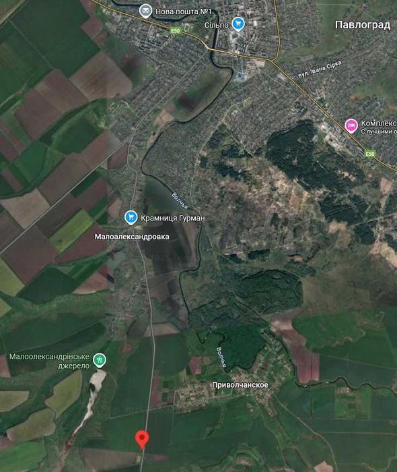
Task: Select the upper Волчья river label
Action: coord(180,201)
